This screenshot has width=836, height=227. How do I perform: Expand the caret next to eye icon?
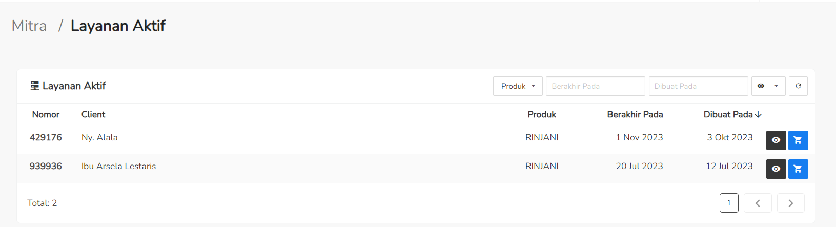pyautogui.click(x=776, y=86)
